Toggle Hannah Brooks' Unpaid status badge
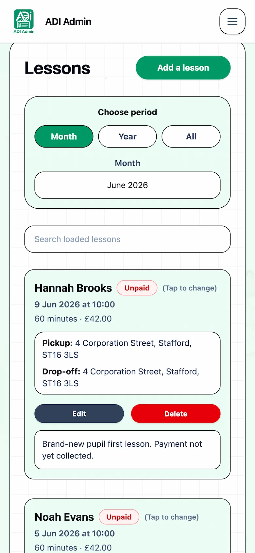This screenshot has width=255, height=553. tap(137, 288)
